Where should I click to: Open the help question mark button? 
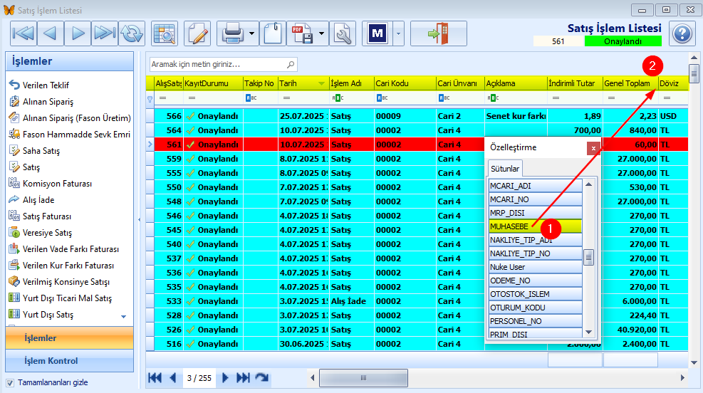click(682, 33)
